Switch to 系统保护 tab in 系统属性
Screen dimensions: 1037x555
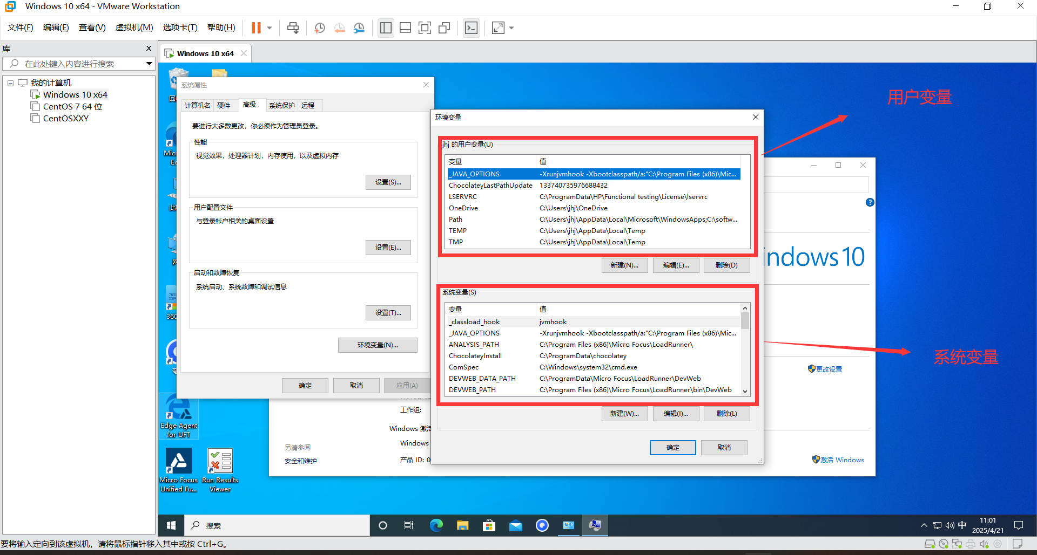click(282, 105)
